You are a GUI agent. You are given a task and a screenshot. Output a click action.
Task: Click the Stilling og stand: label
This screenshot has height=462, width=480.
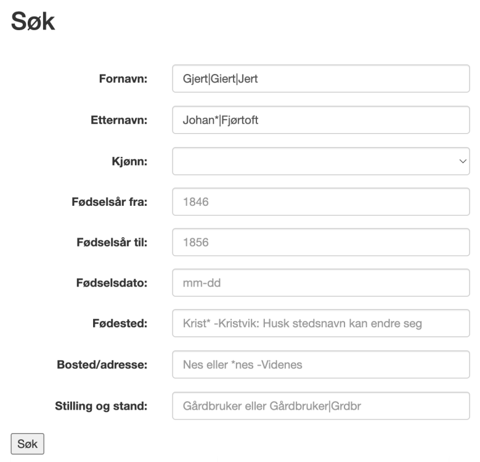coord(101,407)
